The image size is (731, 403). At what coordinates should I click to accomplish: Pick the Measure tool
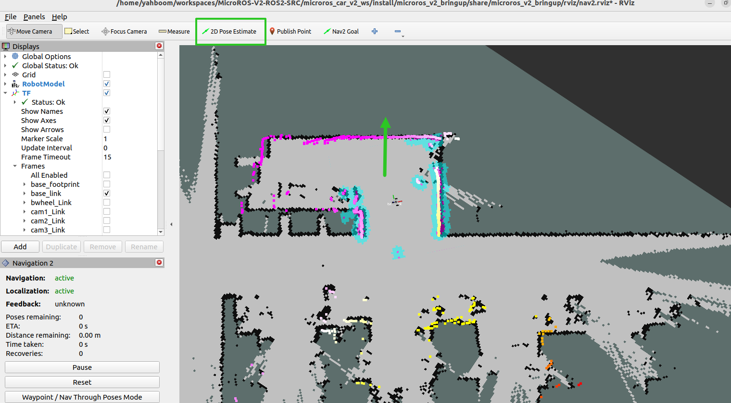174,31
